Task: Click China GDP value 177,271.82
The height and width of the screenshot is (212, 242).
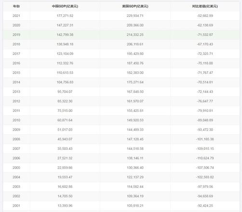Action: click(x=65, y=16)
